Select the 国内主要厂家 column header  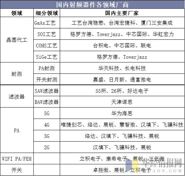point(122,13)
